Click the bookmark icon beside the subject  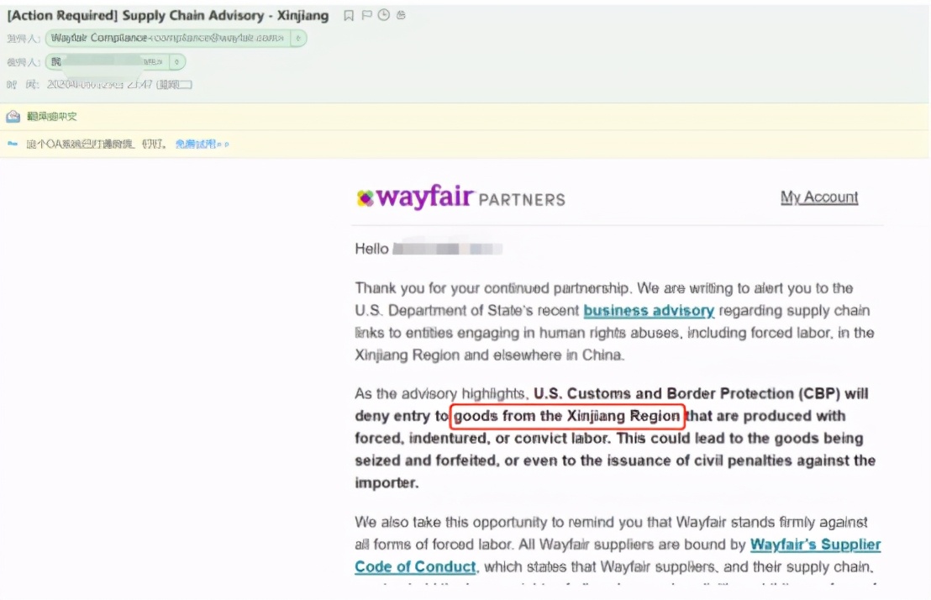[349, 16]
